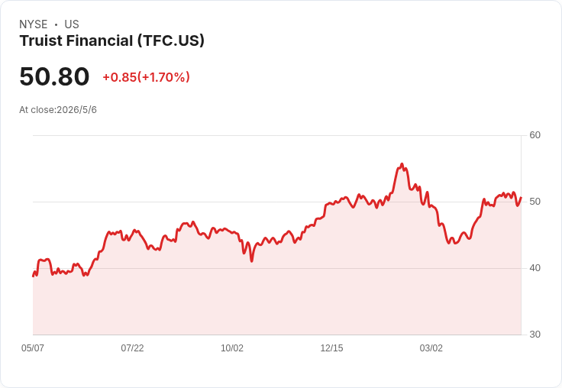This screenshot has width=562, height=388.
Task: Click the +0.85(+1.70%) price change
Action: (x=147, y=77)
